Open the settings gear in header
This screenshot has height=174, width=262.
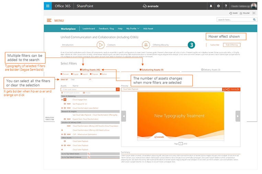point(218,6)
